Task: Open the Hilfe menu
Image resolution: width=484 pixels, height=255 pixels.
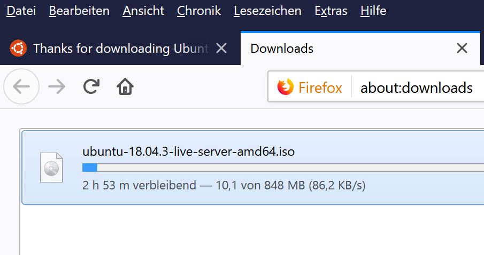Action: coord(373,11)
